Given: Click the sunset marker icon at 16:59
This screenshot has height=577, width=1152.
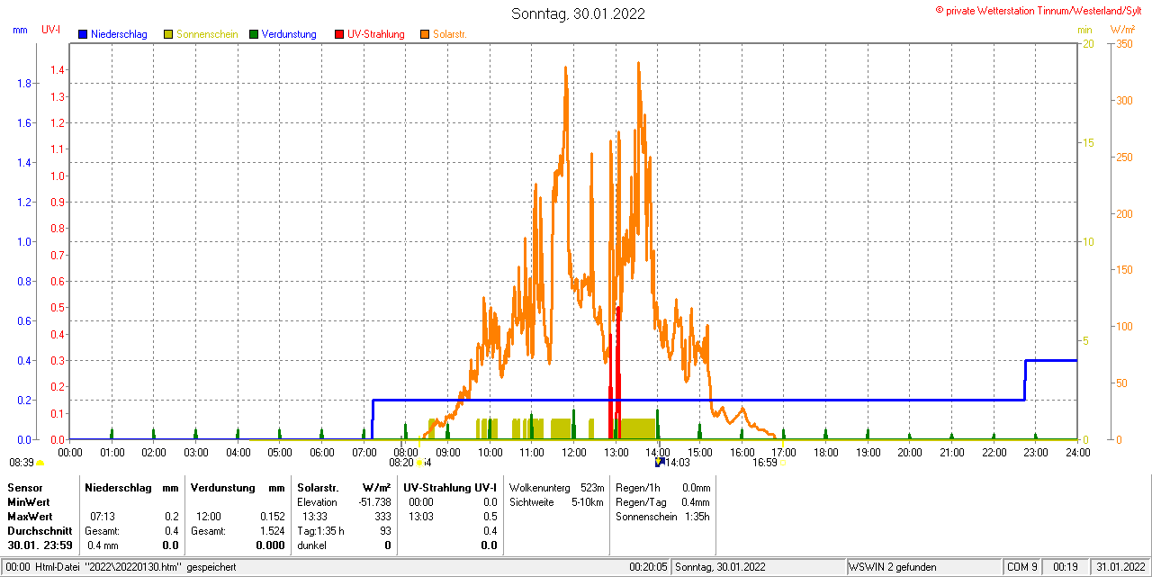Looking at the screenshot, I should pyautogui.click(x=782, y=463).
